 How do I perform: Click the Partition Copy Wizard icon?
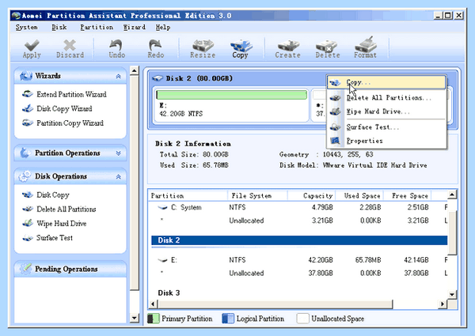(x=28, y=123)
